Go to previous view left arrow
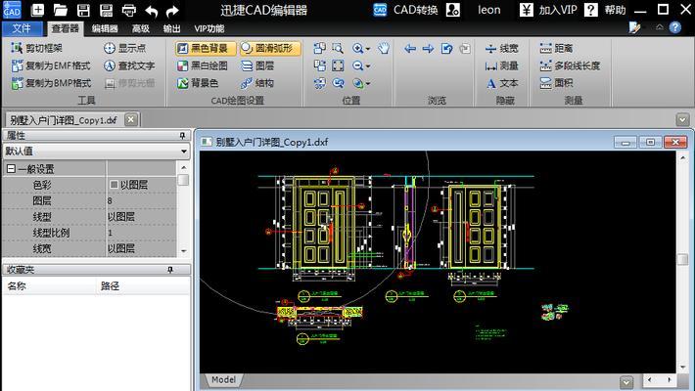 click(x=410, y=48)
